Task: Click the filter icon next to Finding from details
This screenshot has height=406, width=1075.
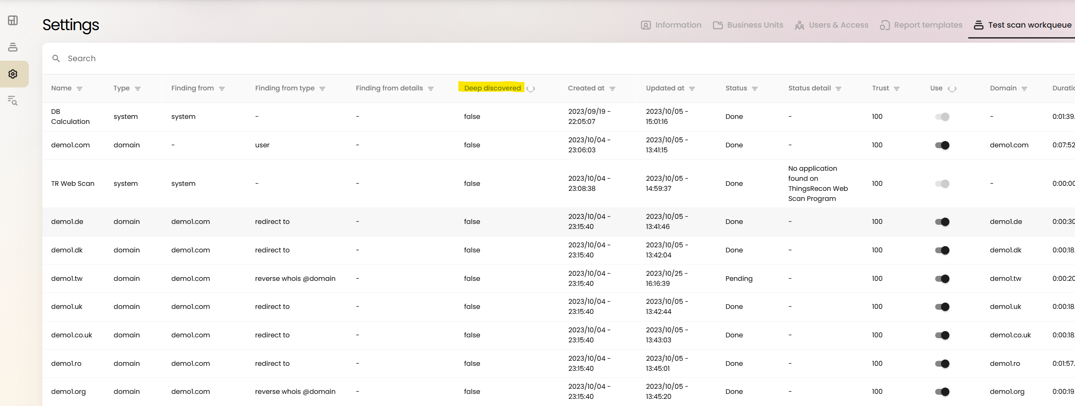Action: pos(431,88)
